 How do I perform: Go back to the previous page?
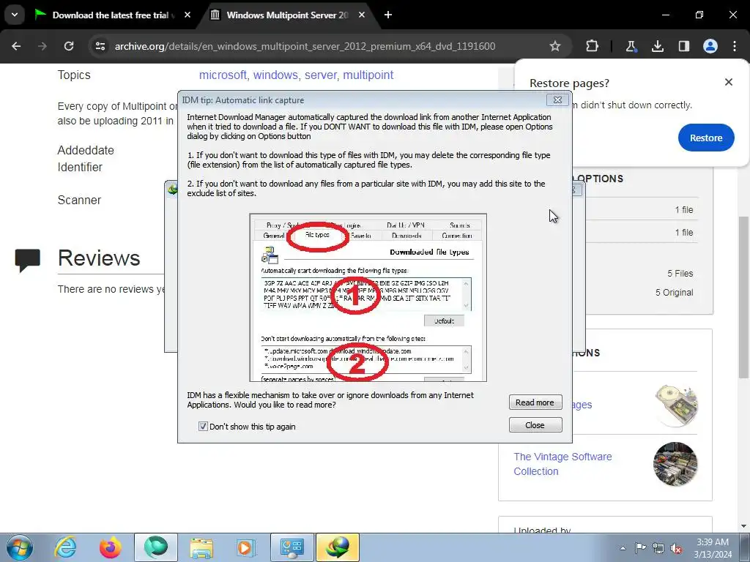(x=16, y=46)
